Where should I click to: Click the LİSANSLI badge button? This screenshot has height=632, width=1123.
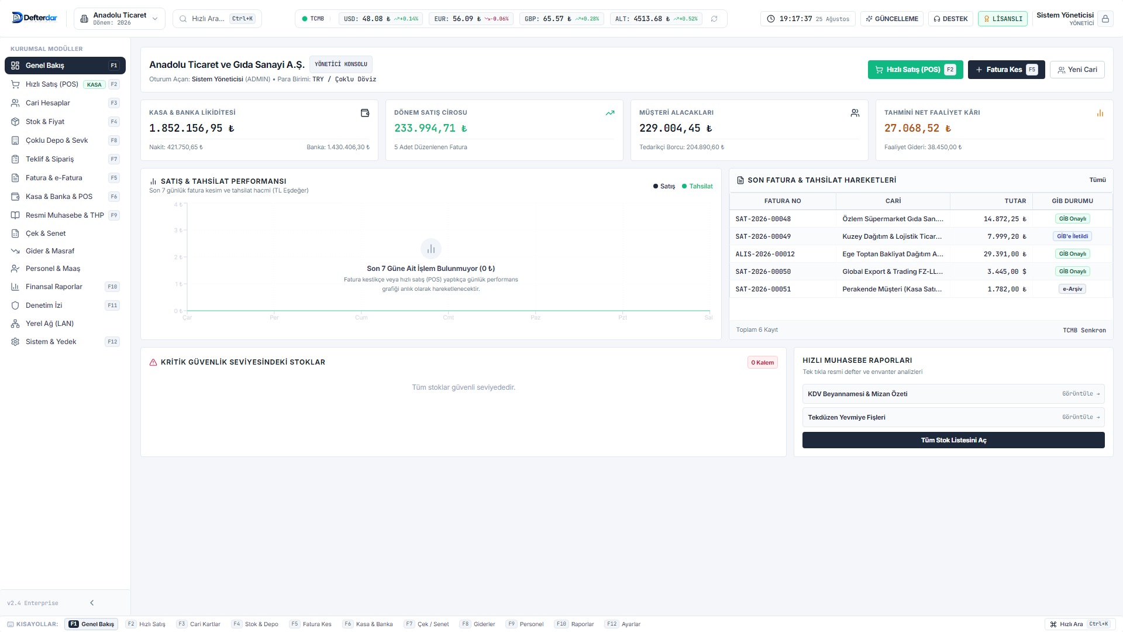(x=1003, y=19)
